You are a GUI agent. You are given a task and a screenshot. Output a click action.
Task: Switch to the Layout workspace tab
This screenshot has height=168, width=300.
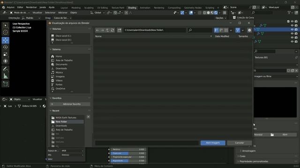tap(64, 7)
